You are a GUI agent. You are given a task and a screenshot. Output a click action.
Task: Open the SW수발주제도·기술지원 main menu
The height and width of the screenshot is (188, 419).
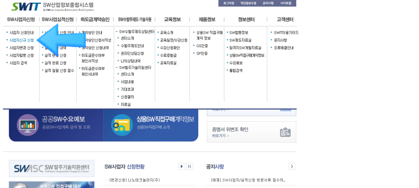[134, 19]
